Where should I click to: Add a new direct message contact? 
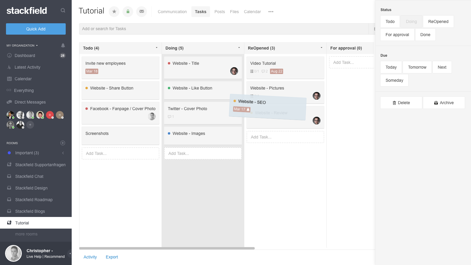click(x=30, y=125)
